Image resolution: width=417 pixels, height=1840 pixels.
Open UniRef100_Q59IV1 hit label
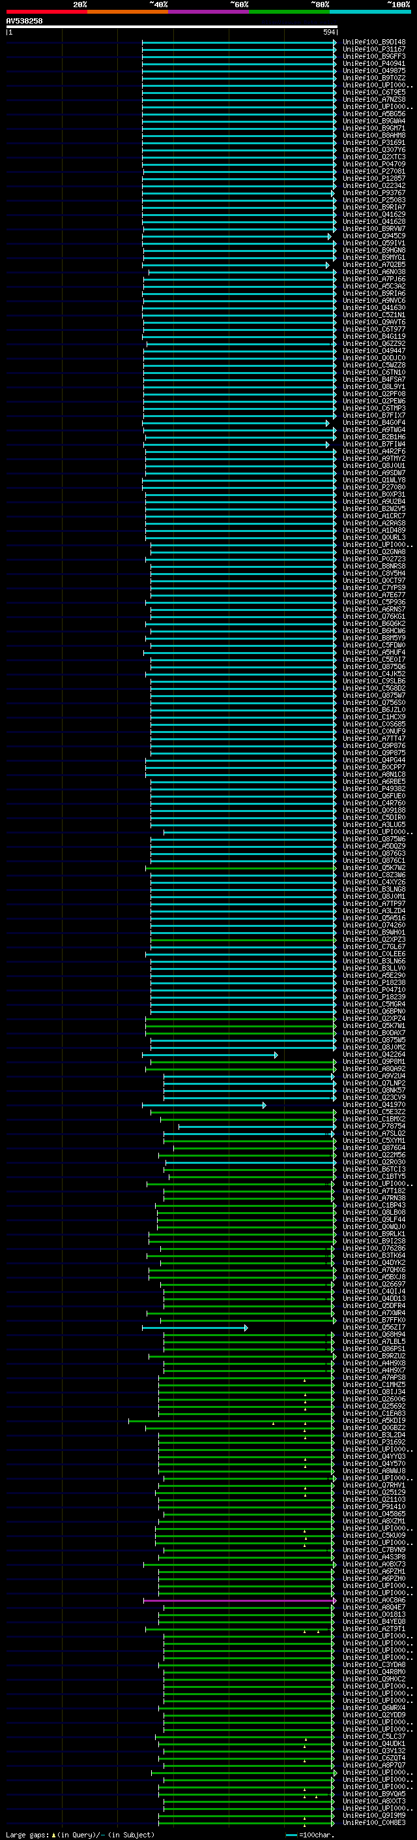point(373,243)
